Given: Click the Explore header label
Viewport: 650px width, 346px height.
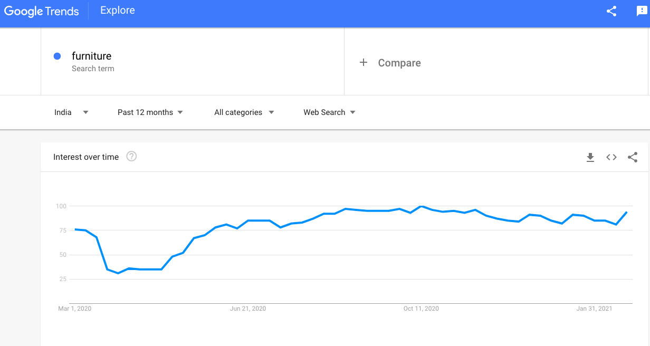Looking at the screenshot, I should click(117, 11).
